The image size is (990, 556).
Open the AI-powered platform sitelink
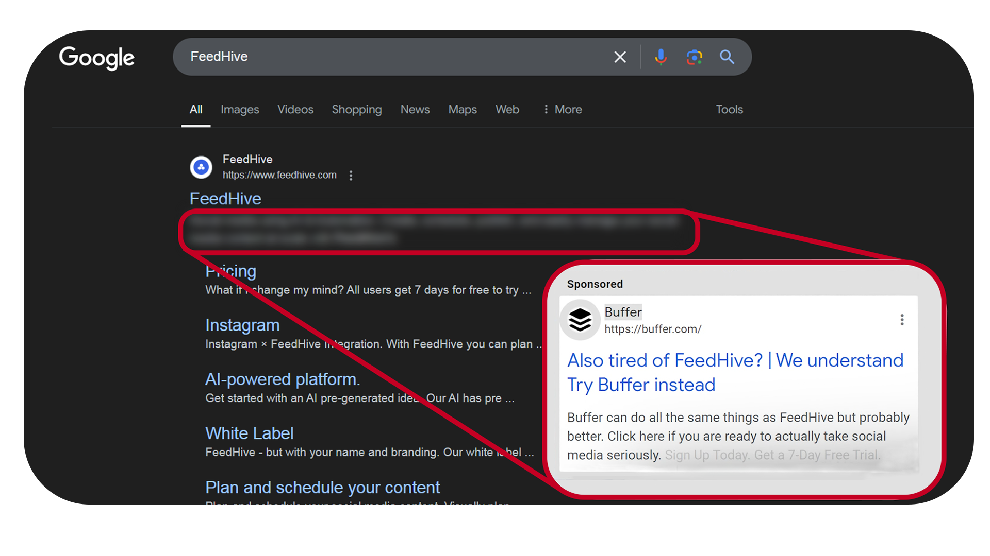(x=283, y=379)
